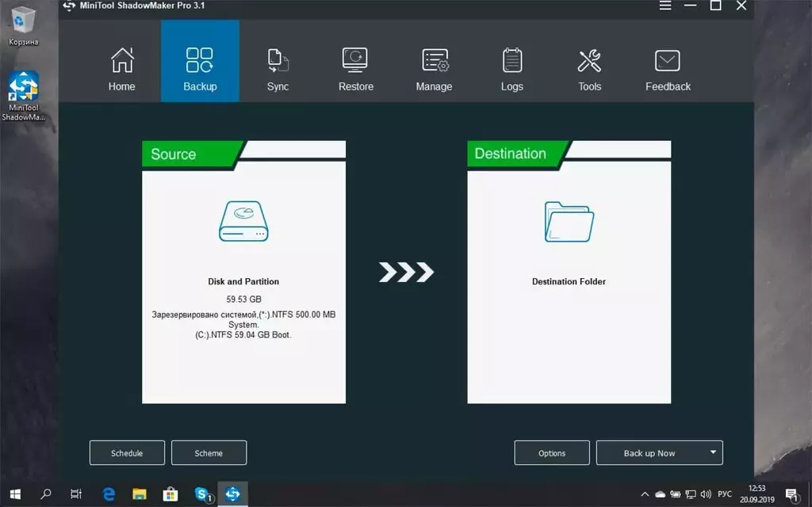Close the ShadowMaker window
This screenshot has height=507, width=812.
[741, 6]
